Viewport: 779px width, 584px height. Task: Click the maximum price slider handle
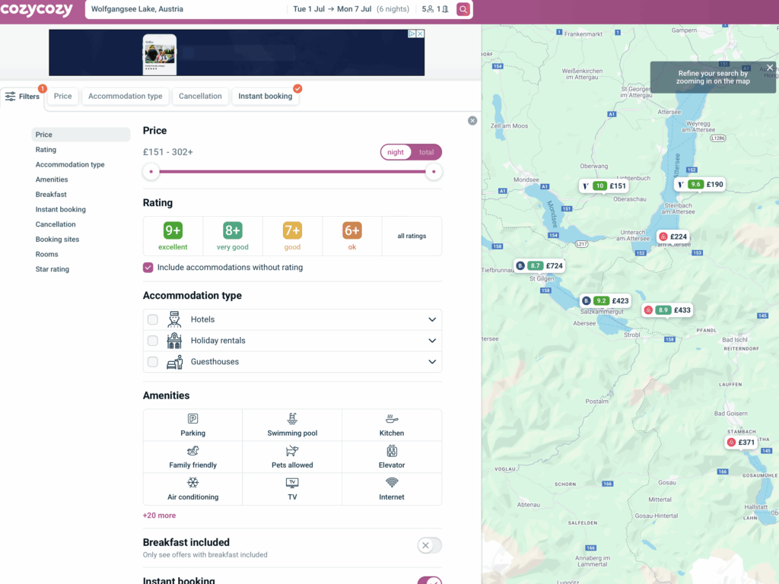tap(434, 172)
